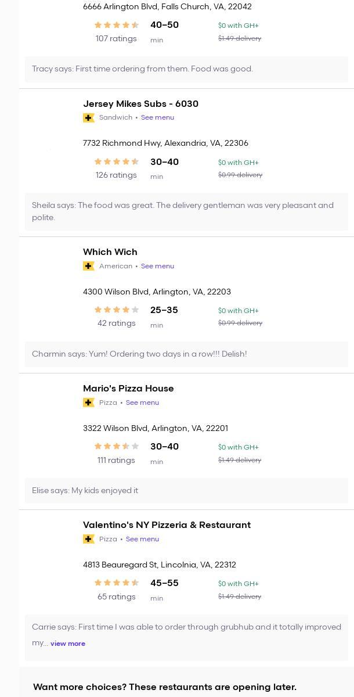Open Mario's Pizza House restaurant page
The height and width of the screenshot is (697, 354).
(128, 389)
